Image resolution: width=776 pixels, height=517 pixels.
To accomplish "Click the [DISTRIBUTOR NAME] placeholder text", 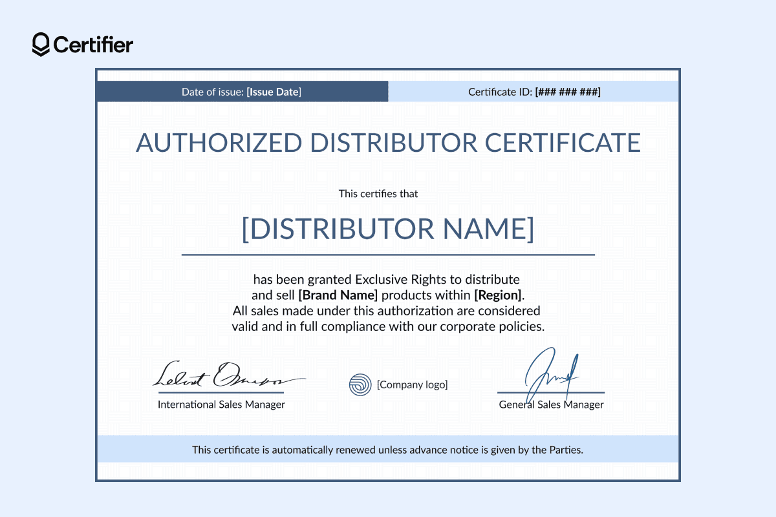I will 388,229.
